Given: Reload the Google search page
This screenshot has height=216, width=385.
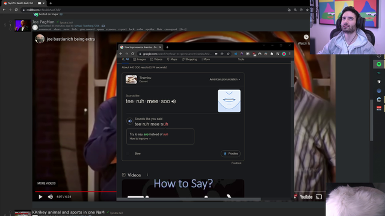Looking at the screenshot, I should coord(133,54).
